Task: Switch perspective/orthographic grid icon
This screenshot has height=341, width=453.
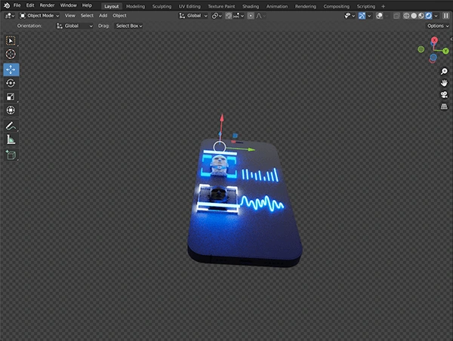Action: point(444,106)
